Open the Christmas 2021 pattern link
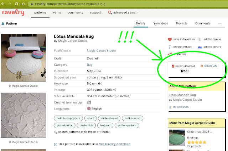This screenshot has width=228, height=151. (199, 132)
